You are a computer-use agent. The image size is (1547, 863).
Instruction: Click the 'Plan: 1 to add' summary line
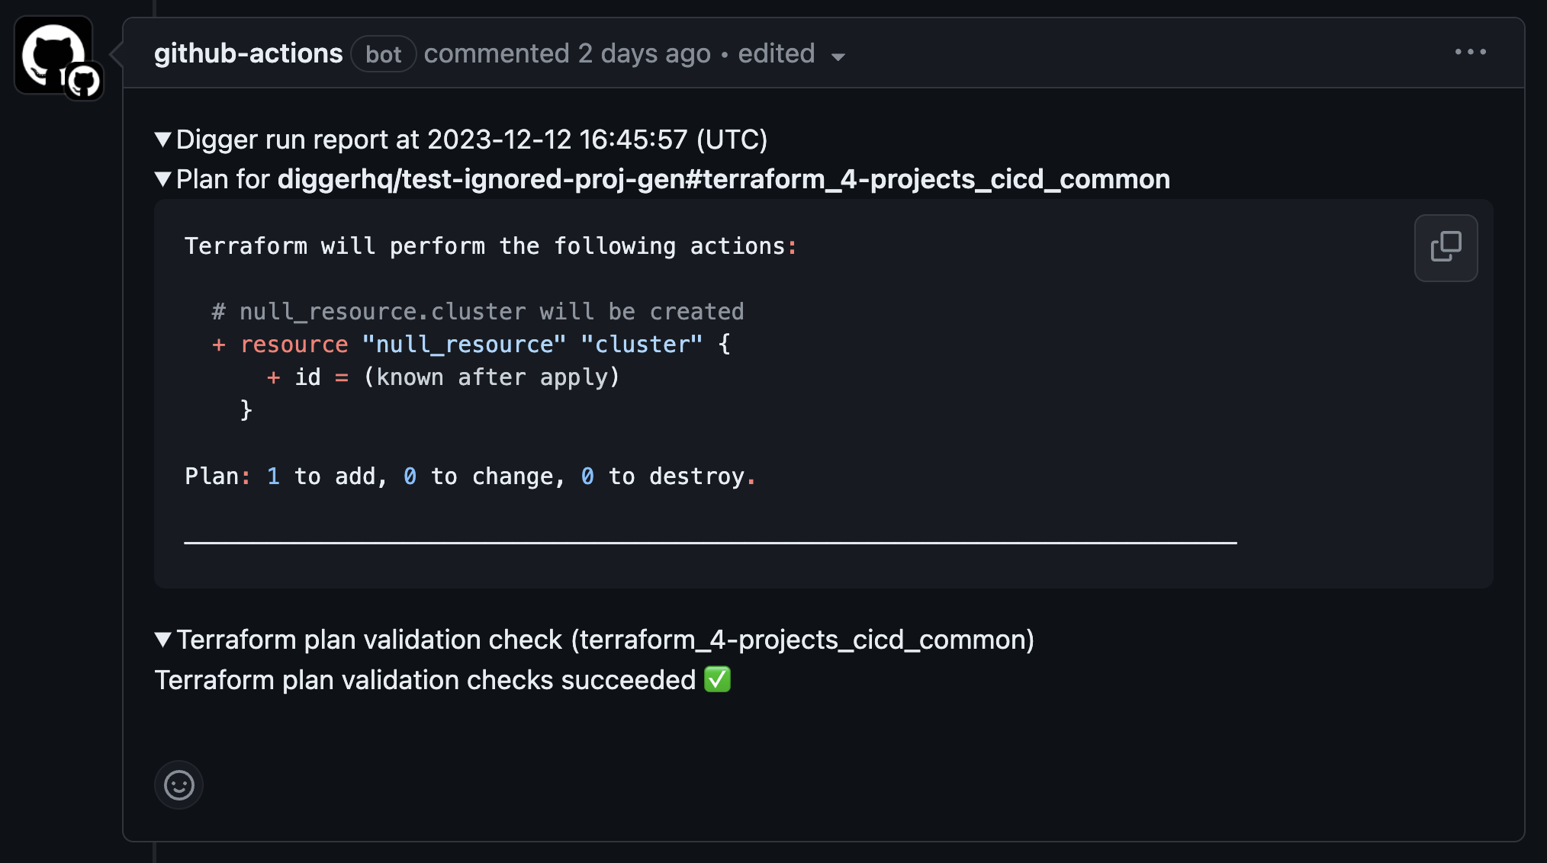pos(471,476)
